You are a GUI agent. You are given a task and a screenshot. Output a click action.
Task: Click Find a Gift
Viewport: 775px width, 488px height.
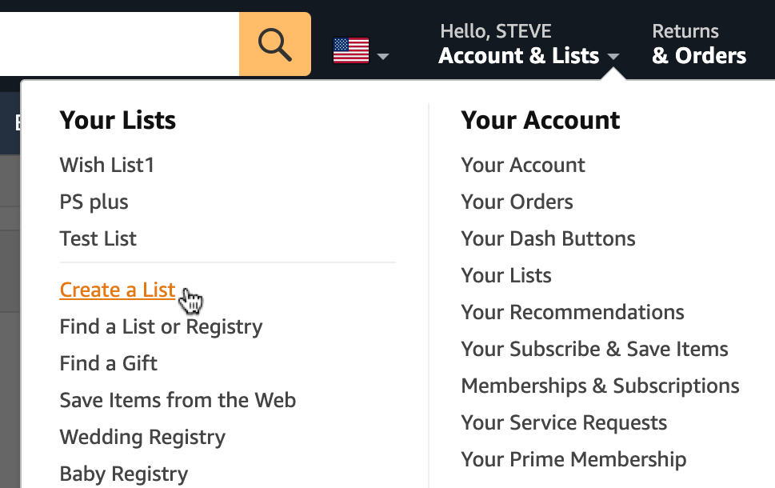coord(108,363)
